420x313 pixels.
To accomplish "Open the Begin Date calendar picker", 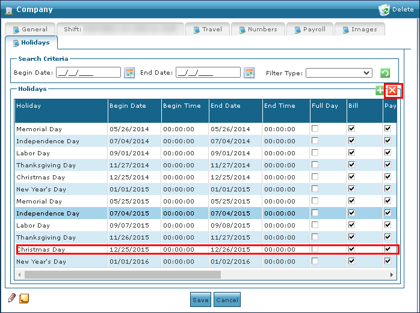I will click(x=129, y=73).
